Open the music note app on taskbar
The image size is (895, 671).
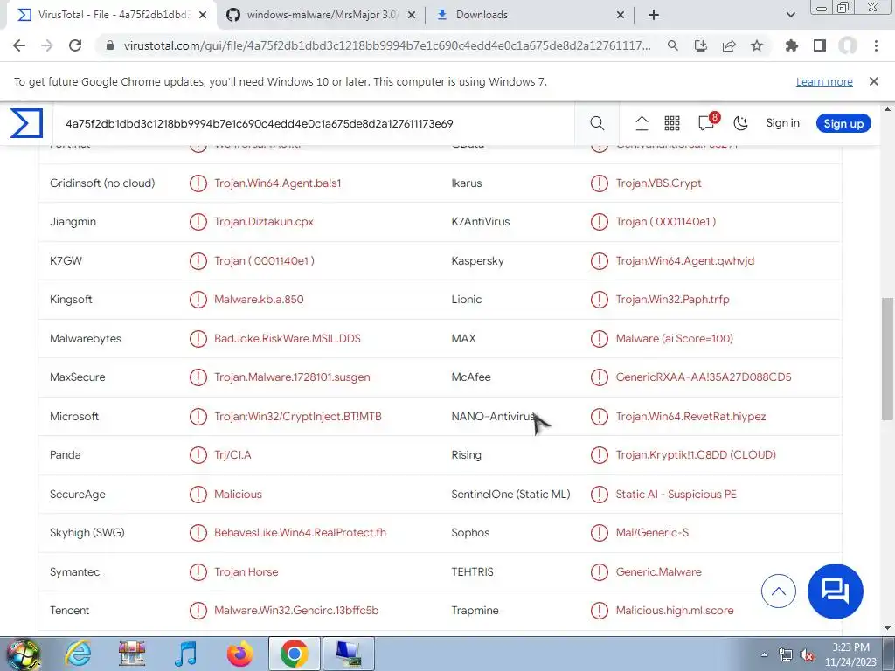[185, 654]
